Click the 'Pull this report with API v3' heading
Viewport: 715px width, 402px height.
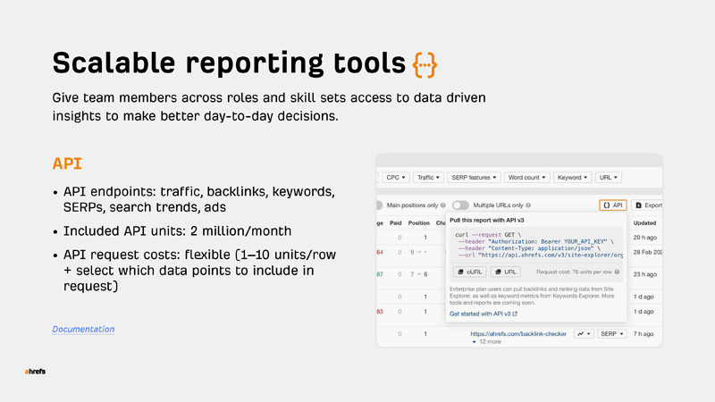pos(486,220)
